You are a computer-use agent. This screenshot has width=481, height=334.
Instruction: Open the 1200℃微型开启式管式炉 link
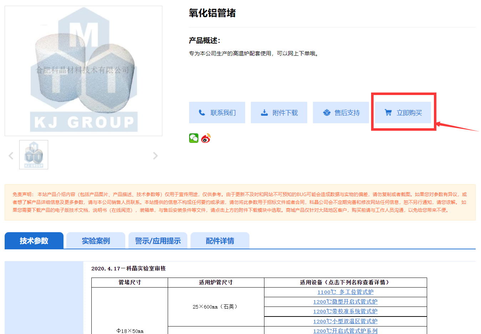345,302
